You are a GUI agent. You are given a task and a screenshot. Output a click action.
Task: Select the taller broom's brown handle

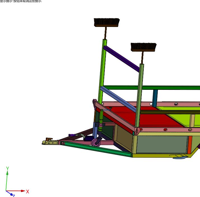pos(106,33)
